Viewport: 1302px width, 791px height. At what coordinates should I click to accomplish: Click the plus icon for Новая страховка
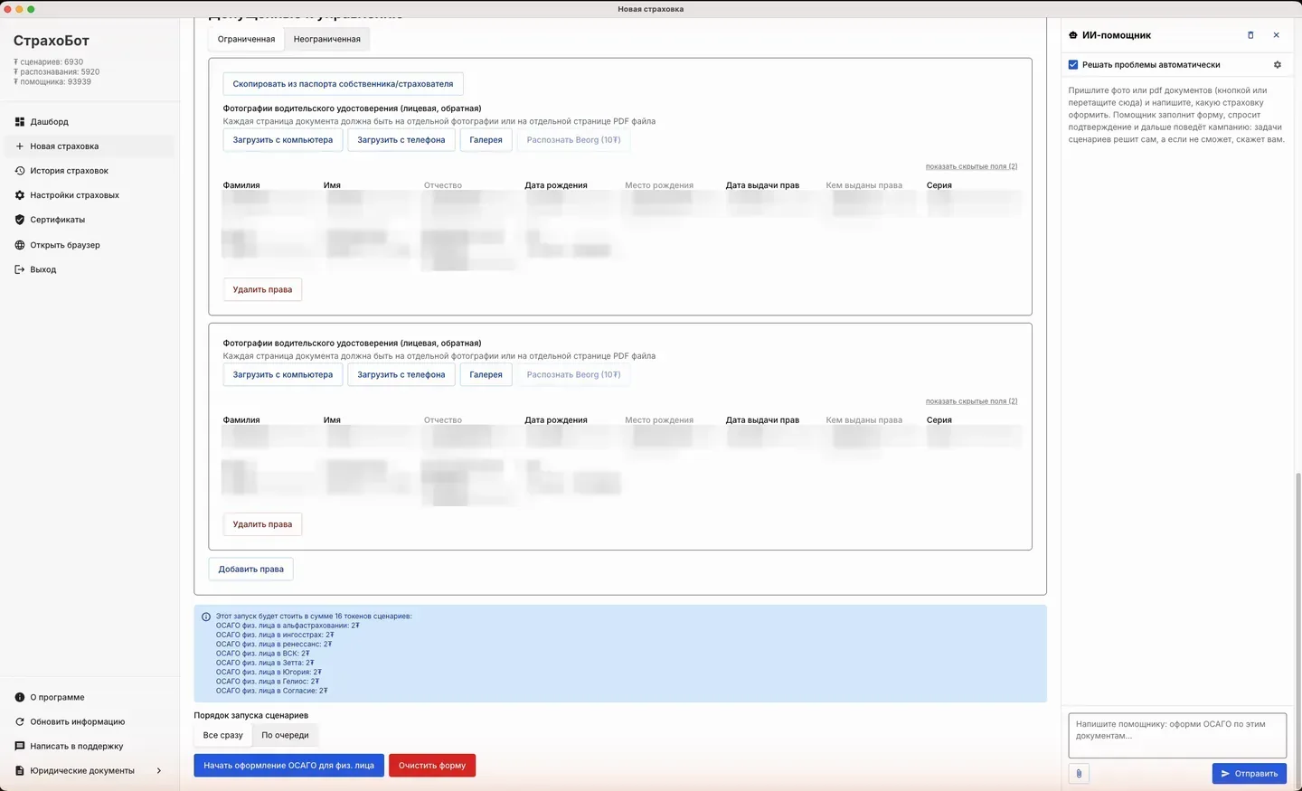(x=20, y=146)
